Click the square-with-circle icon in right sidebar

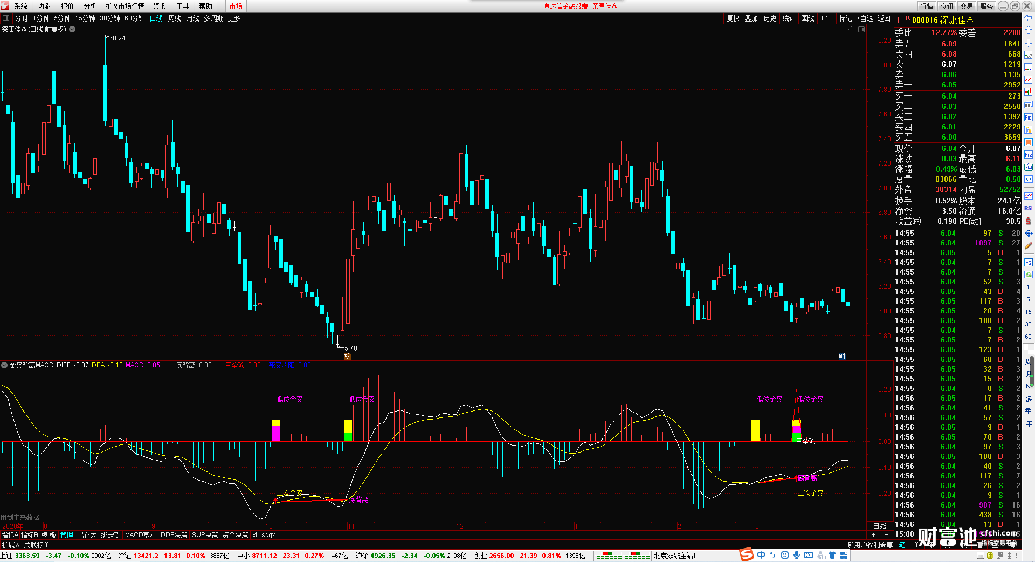point(1029,180)
